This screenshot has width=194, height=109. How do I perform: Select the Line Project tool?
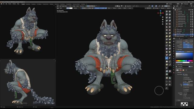[167, 68]
